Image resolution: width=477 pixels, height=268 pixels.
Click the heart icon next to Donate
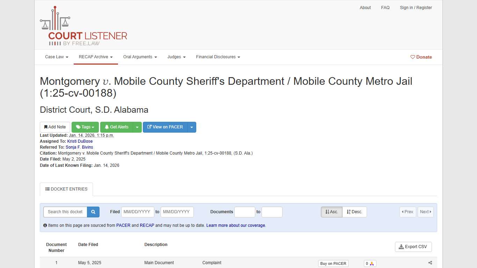click(413, 57)
